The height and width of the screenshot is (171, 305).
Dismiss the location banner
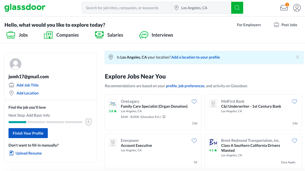click(x=297, y=57)
